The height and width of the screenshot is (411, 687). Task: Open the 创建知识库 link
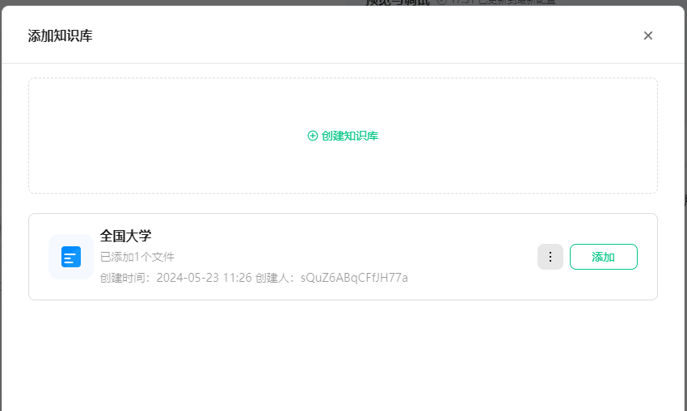(x=343, y=136)
